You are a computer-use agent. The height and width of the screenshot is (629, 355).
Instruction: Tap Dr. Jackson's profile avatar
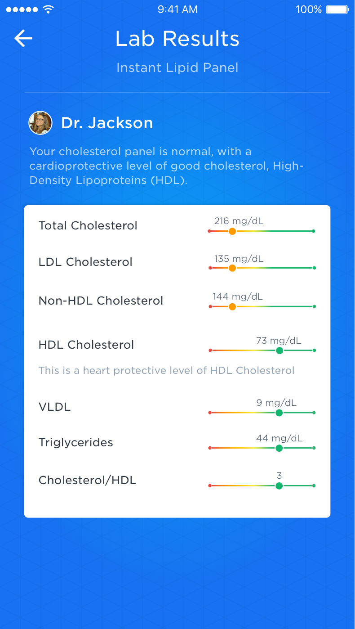coord(40,122)
